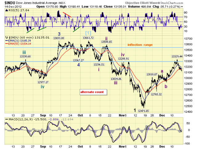Click the 13039.86 price label

(116, 79)
